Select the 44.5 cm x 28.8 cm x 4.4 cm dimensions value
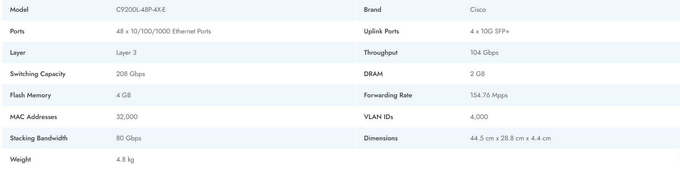Screen dimensions: 680x170 pos(510,138)
